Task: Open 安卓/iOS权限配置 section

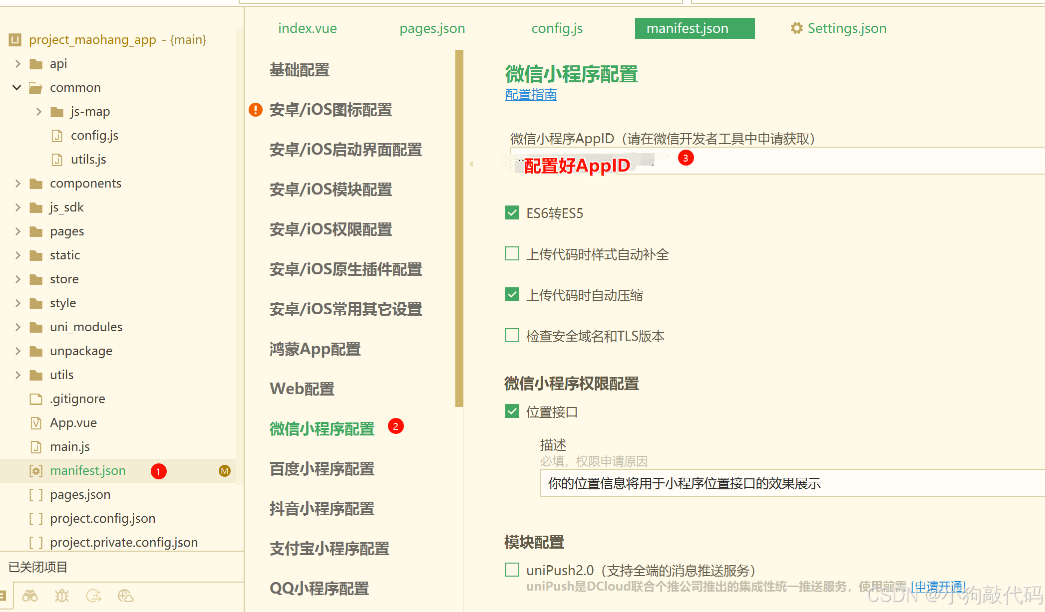Action: (331, 229)
